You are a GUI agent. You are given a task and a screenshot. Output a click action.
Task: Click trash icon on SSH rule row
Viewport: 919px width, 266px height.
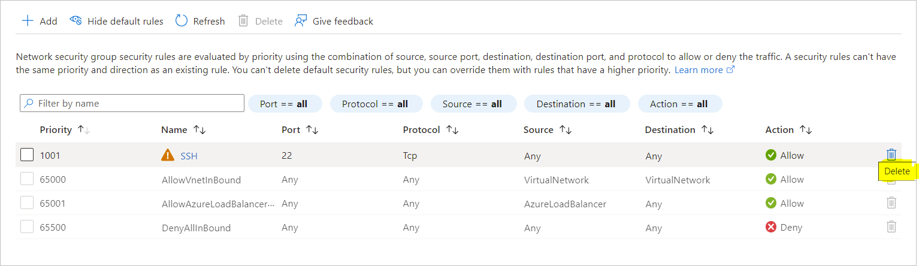pos(891,155)
